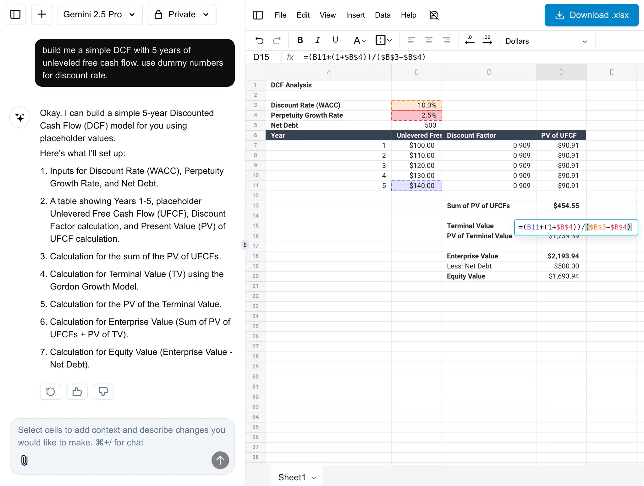Click the new chat plus icon
Viewport: 644px width, 486px height.
pyautogui.click(x=41, y=14)
